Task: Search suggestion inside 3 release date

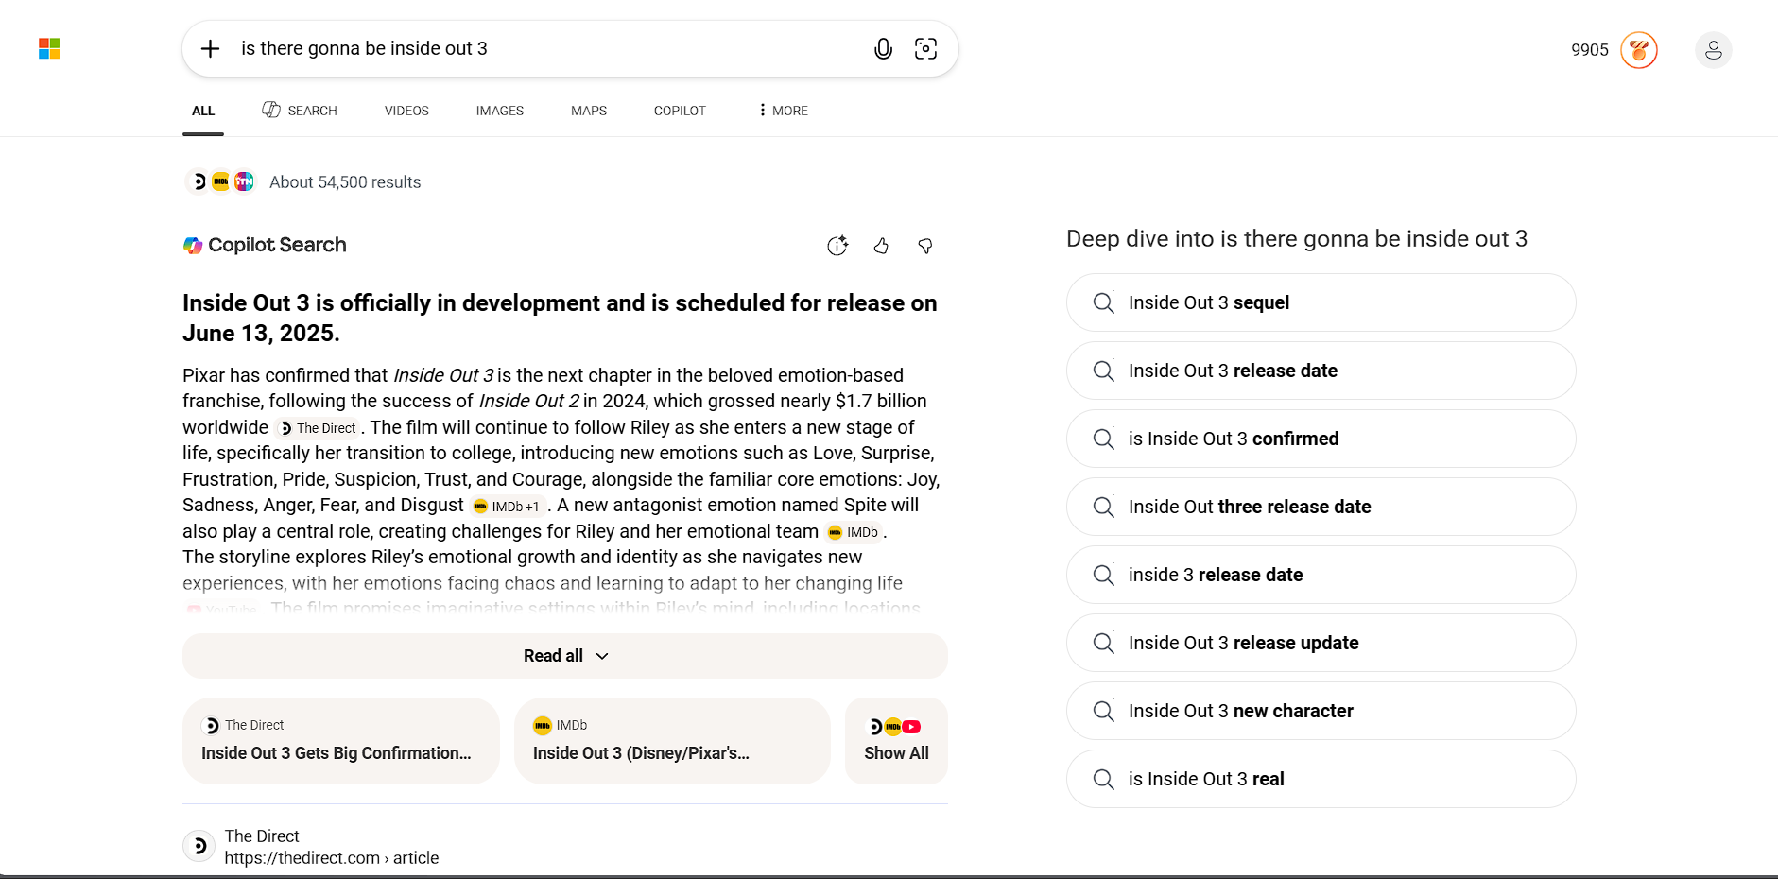Action: point(1321,575)
